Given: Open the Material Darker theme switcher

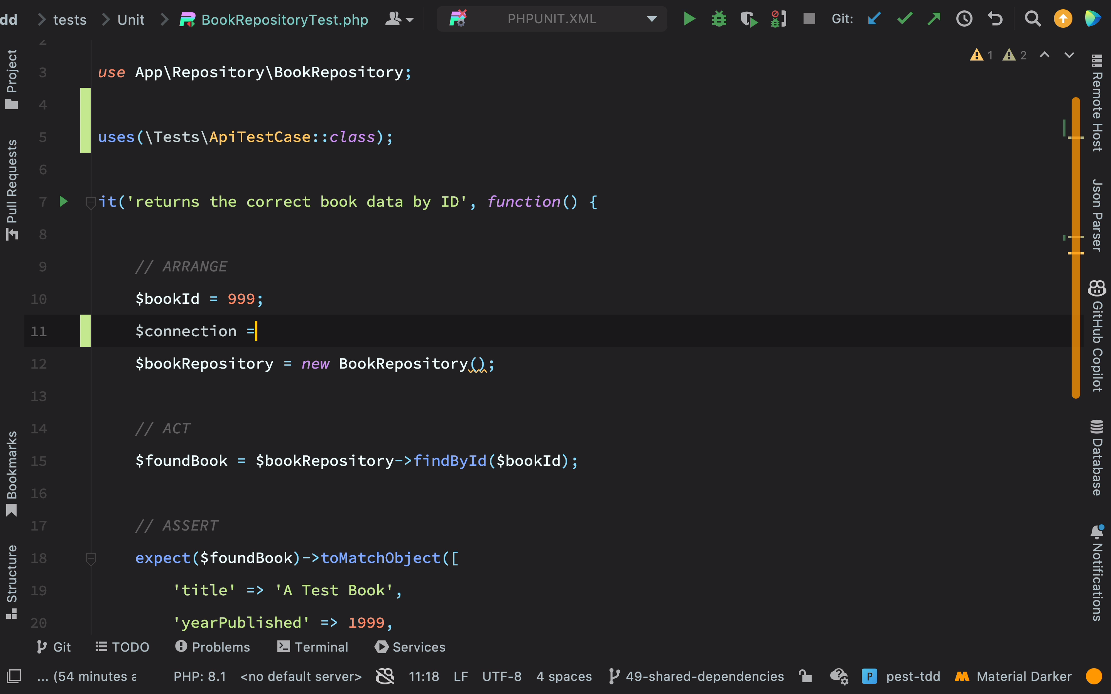Looking at the screenshot, I should pos(1013,676).
